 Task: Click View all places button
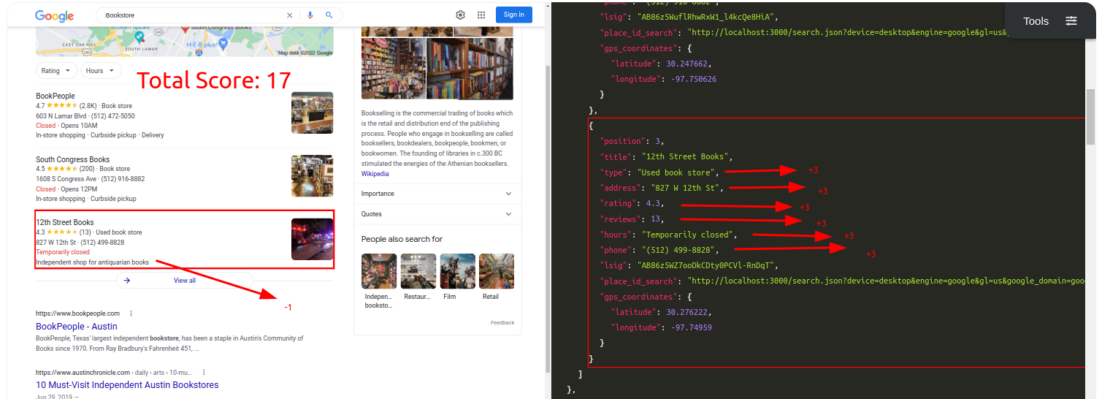coord(185,280)
